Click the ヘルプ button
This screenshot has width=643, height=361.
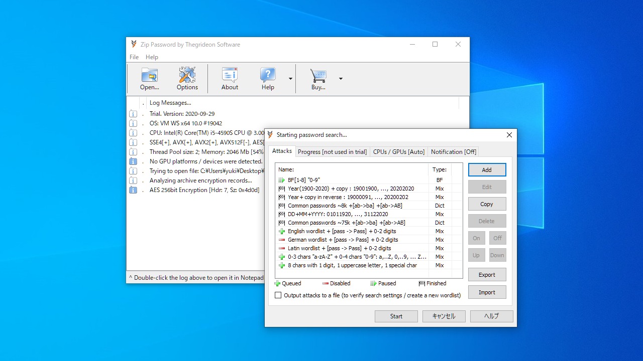tap(492, 316)
